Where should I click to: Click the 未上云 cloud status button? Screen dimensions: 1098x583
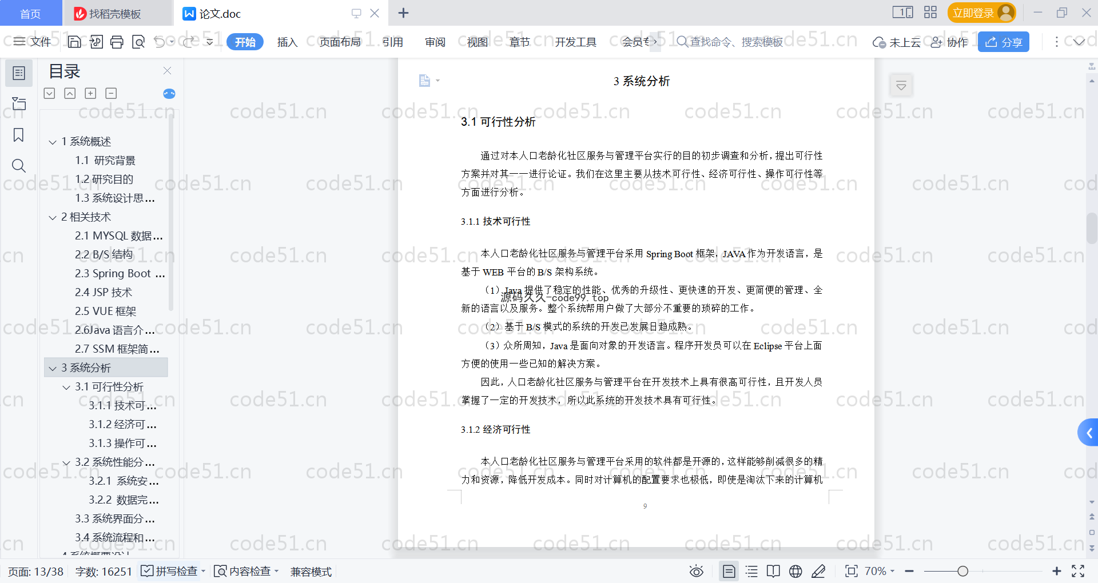tap(897, 42)
